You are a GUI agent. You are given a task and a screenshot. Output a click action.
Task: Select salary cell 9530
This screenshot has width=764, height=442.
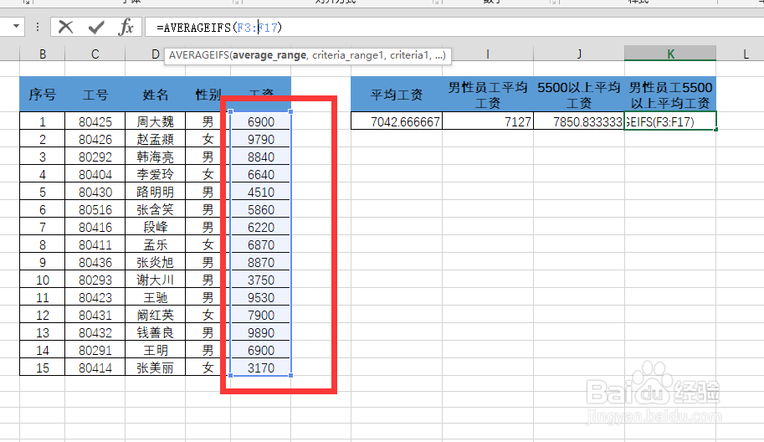(261, 297)
